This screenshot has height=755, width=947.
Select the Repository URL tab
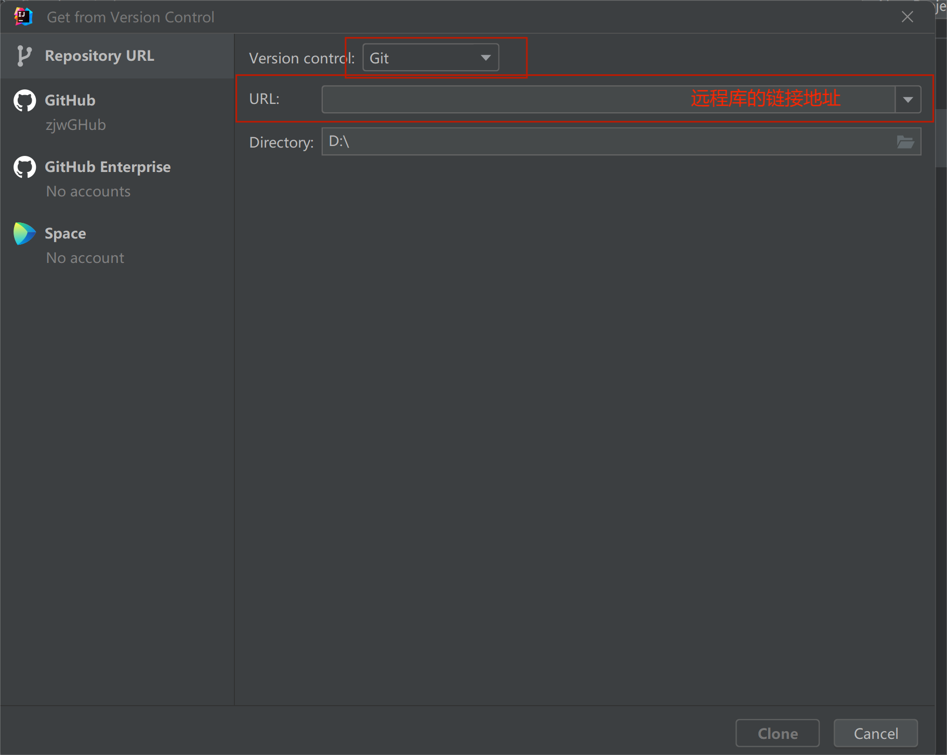[x=117, y=56]
